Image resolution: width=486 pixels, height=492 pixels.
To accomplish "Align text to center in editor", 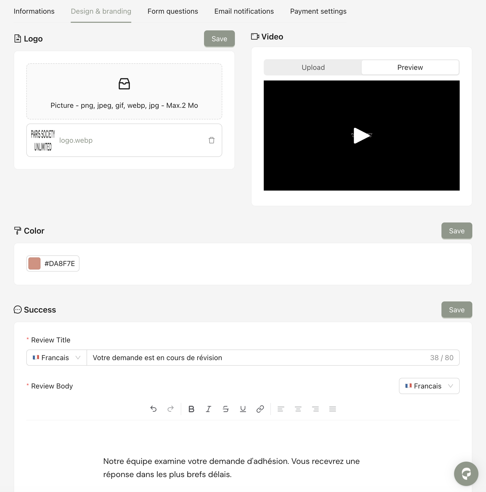I will pos(298,409).
